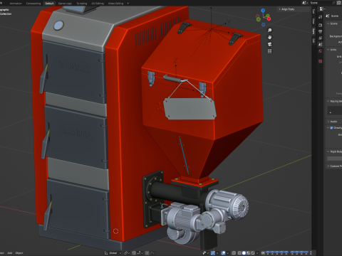Open the Object menu in viewport header
This screenshot has width=342, height=256.
[x=19, y=253]
